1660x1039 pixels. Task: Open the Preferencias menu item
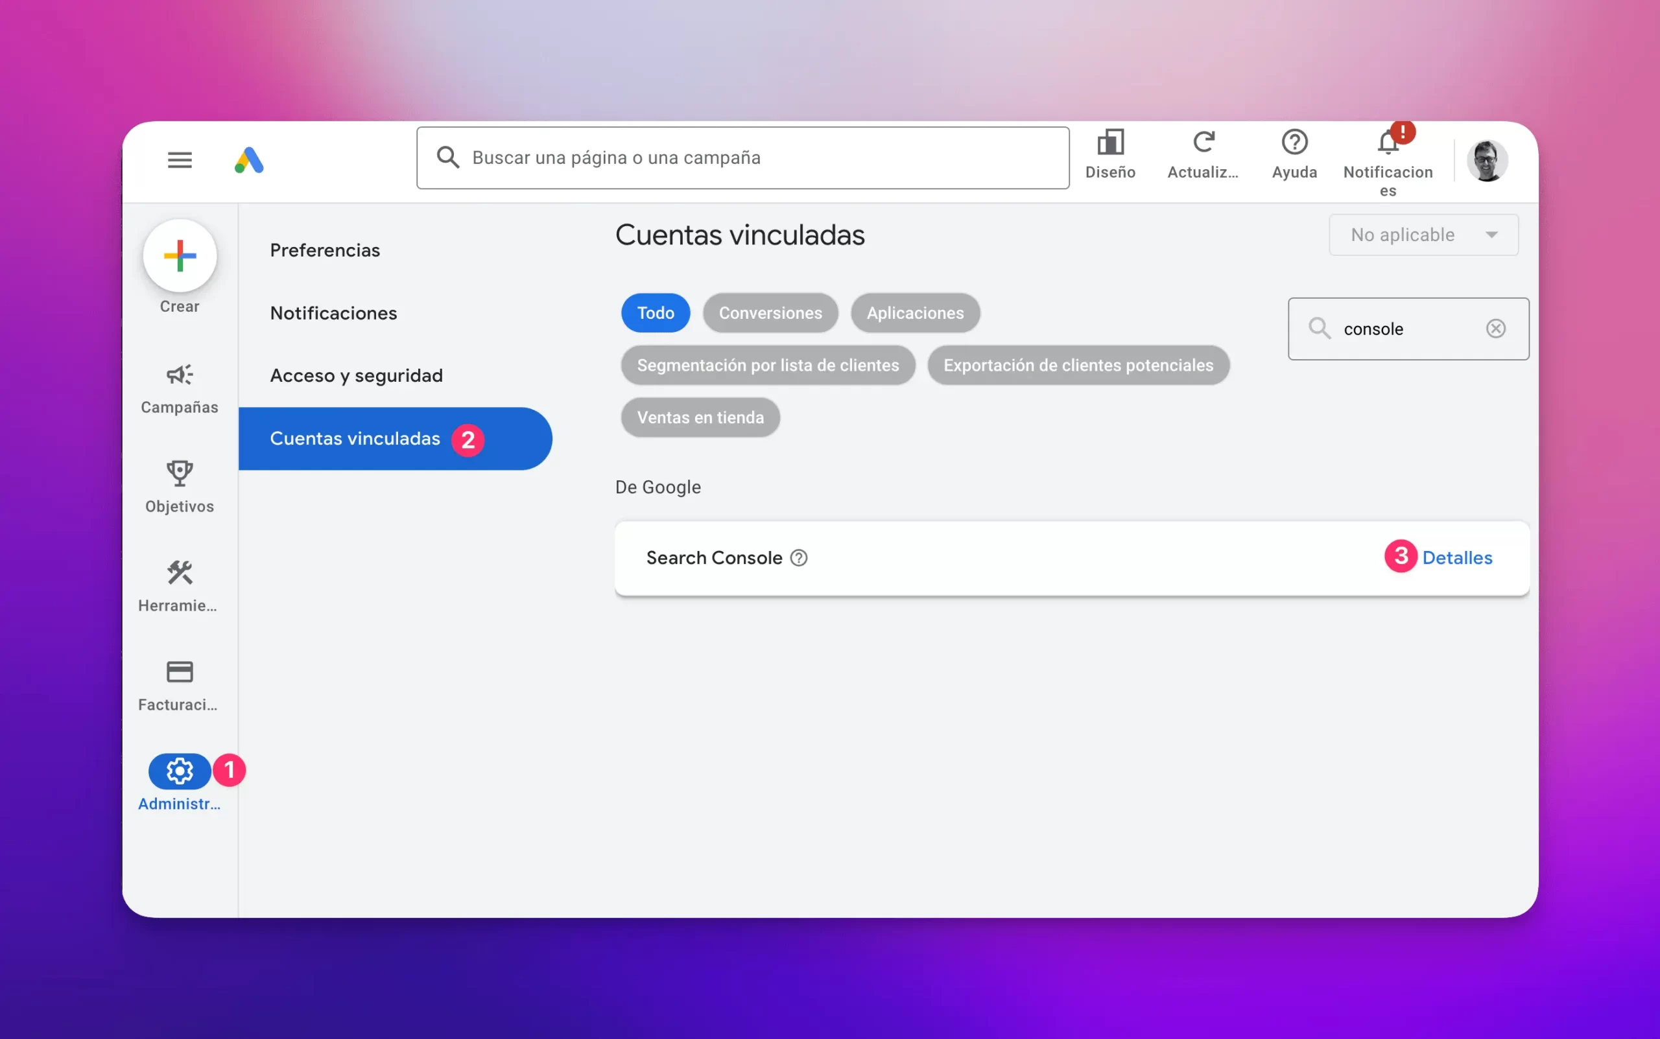point(324,250)
